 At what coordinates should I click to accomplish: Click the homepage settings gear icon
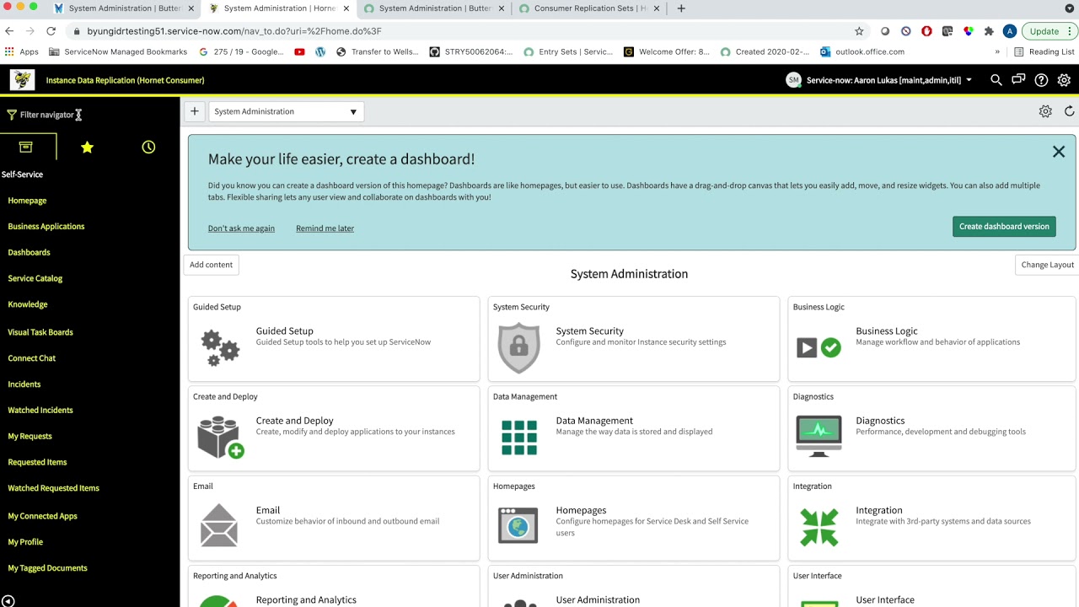(1045, 111)
